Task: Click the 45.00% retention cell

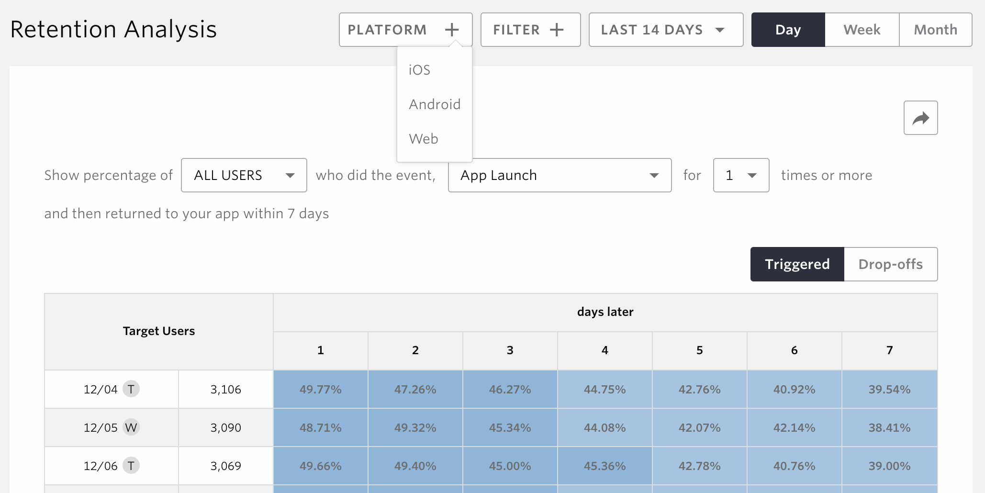Action: pos(510,466)
